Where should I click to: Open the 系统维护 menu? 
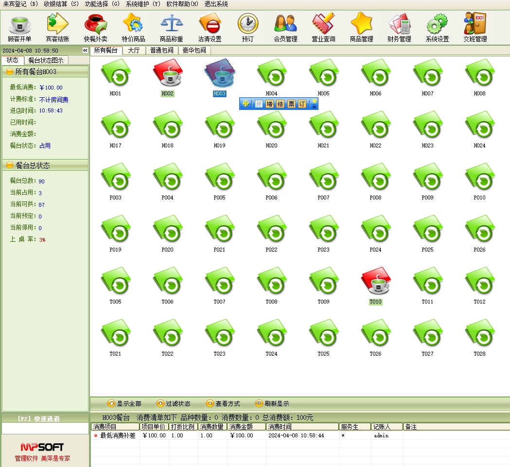[x=143, y=4]
